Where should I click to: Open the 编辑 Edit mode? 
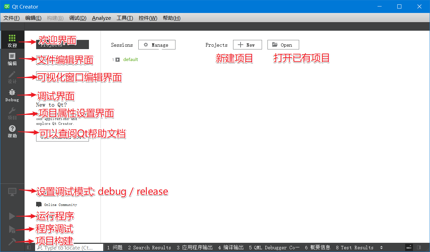click(x=12, y=59)
